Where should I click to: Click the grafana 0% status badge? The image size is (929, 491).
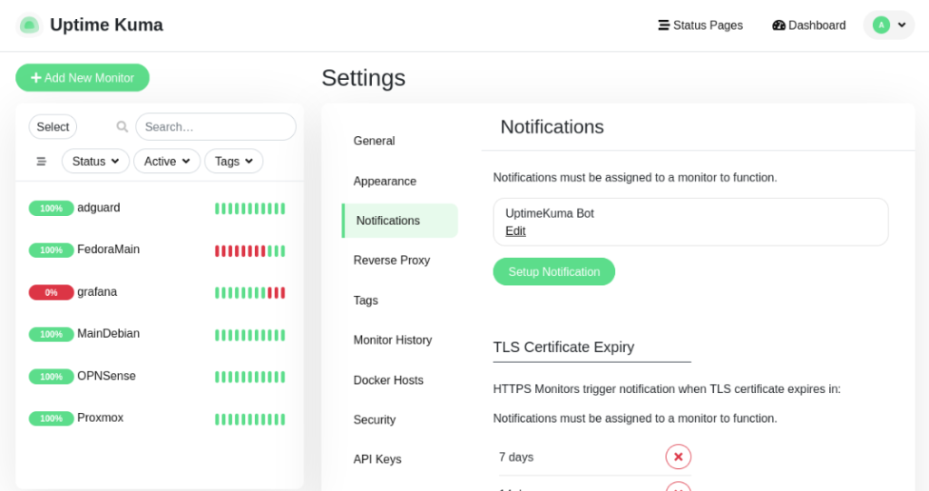[x=51, y=292]
